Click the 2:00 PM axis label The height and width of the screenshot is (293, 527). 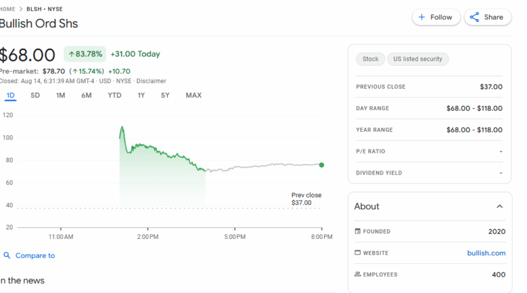[148, 237]
